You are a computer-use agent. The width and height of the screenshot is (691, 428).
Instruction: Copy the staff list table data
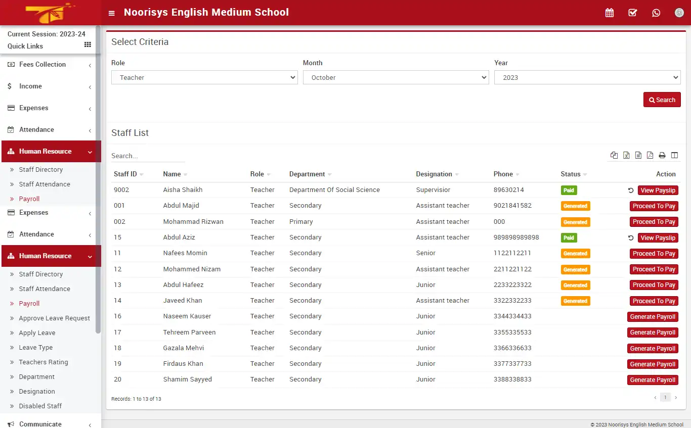(x=614, y=155)
